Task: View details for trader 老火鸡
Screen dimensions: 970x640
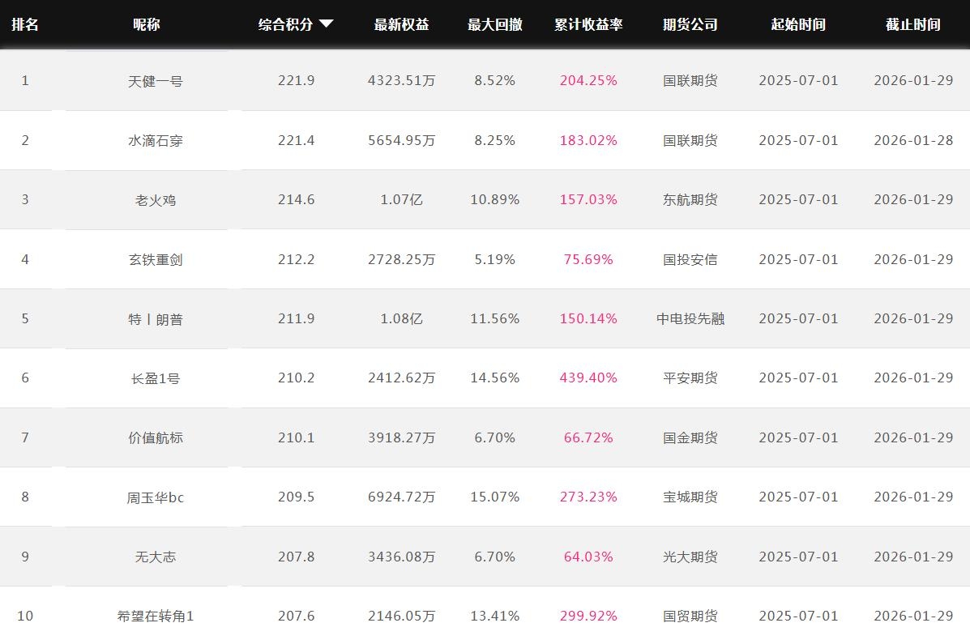Action: point(155,200)
